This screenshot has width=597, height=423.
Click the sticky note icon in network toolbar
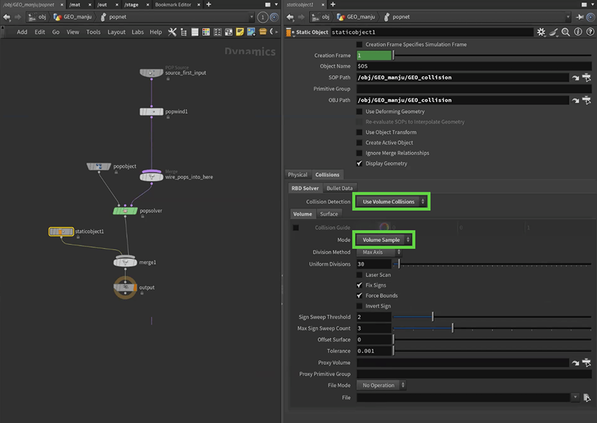coord(240,32)
